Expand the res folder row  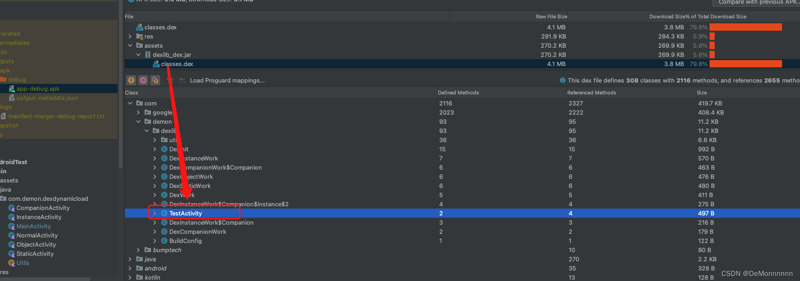click(x=130, y=37)
